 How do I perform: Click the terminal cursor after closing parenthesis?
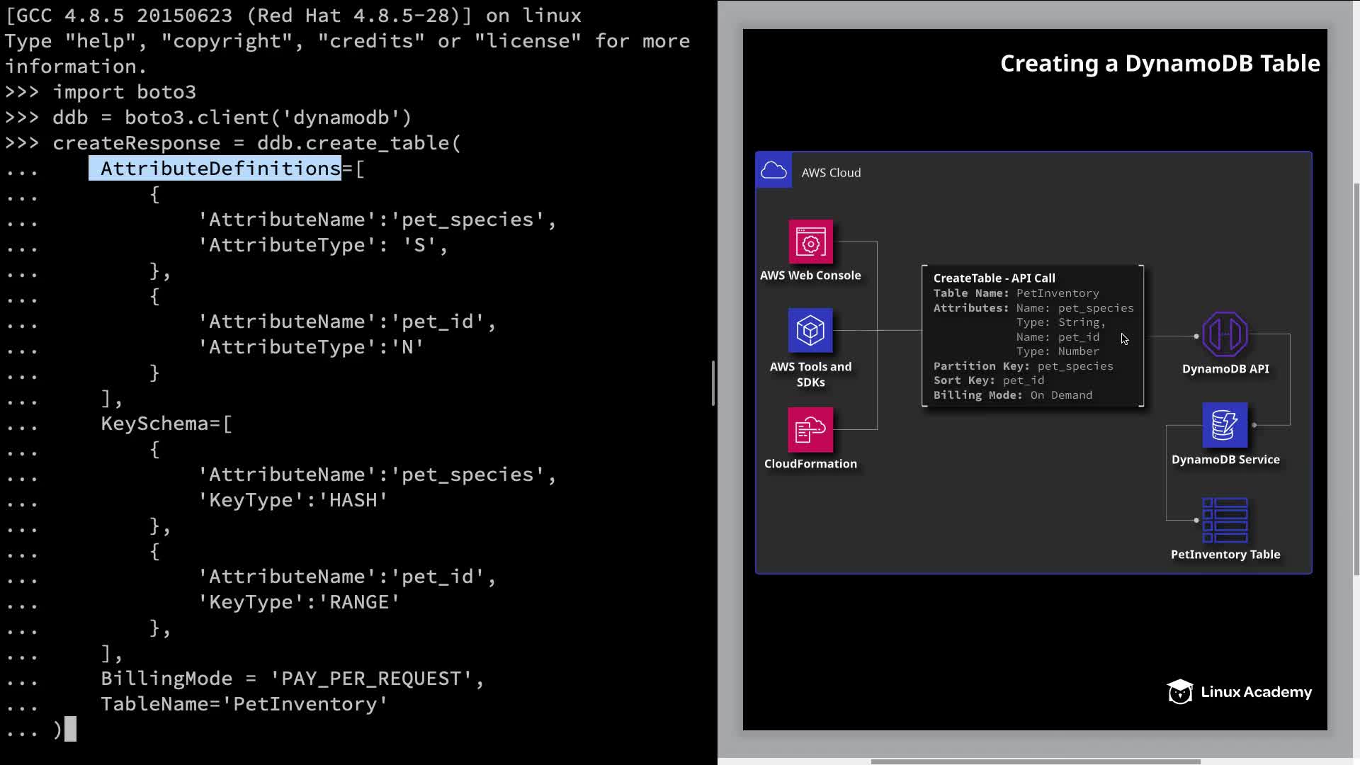tap(70, 730)
